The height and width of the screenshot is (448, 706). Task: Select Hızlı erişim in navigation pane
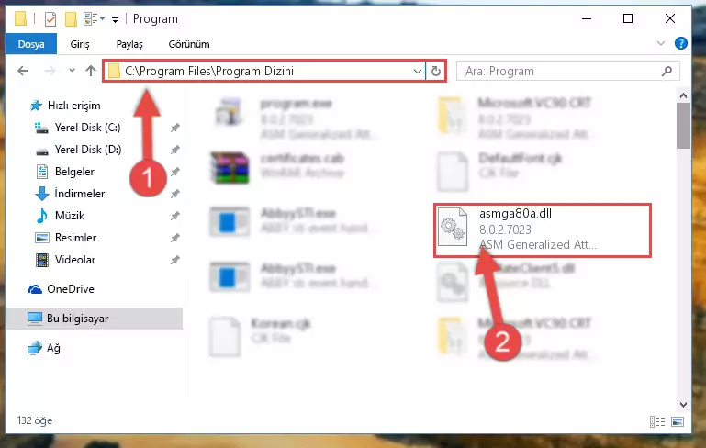coord(65,106)
